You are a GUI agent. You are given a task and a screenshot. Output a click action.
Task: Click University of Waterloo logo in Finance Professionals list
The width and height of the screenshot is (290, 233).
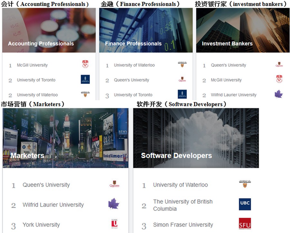[x=182, y=64]
